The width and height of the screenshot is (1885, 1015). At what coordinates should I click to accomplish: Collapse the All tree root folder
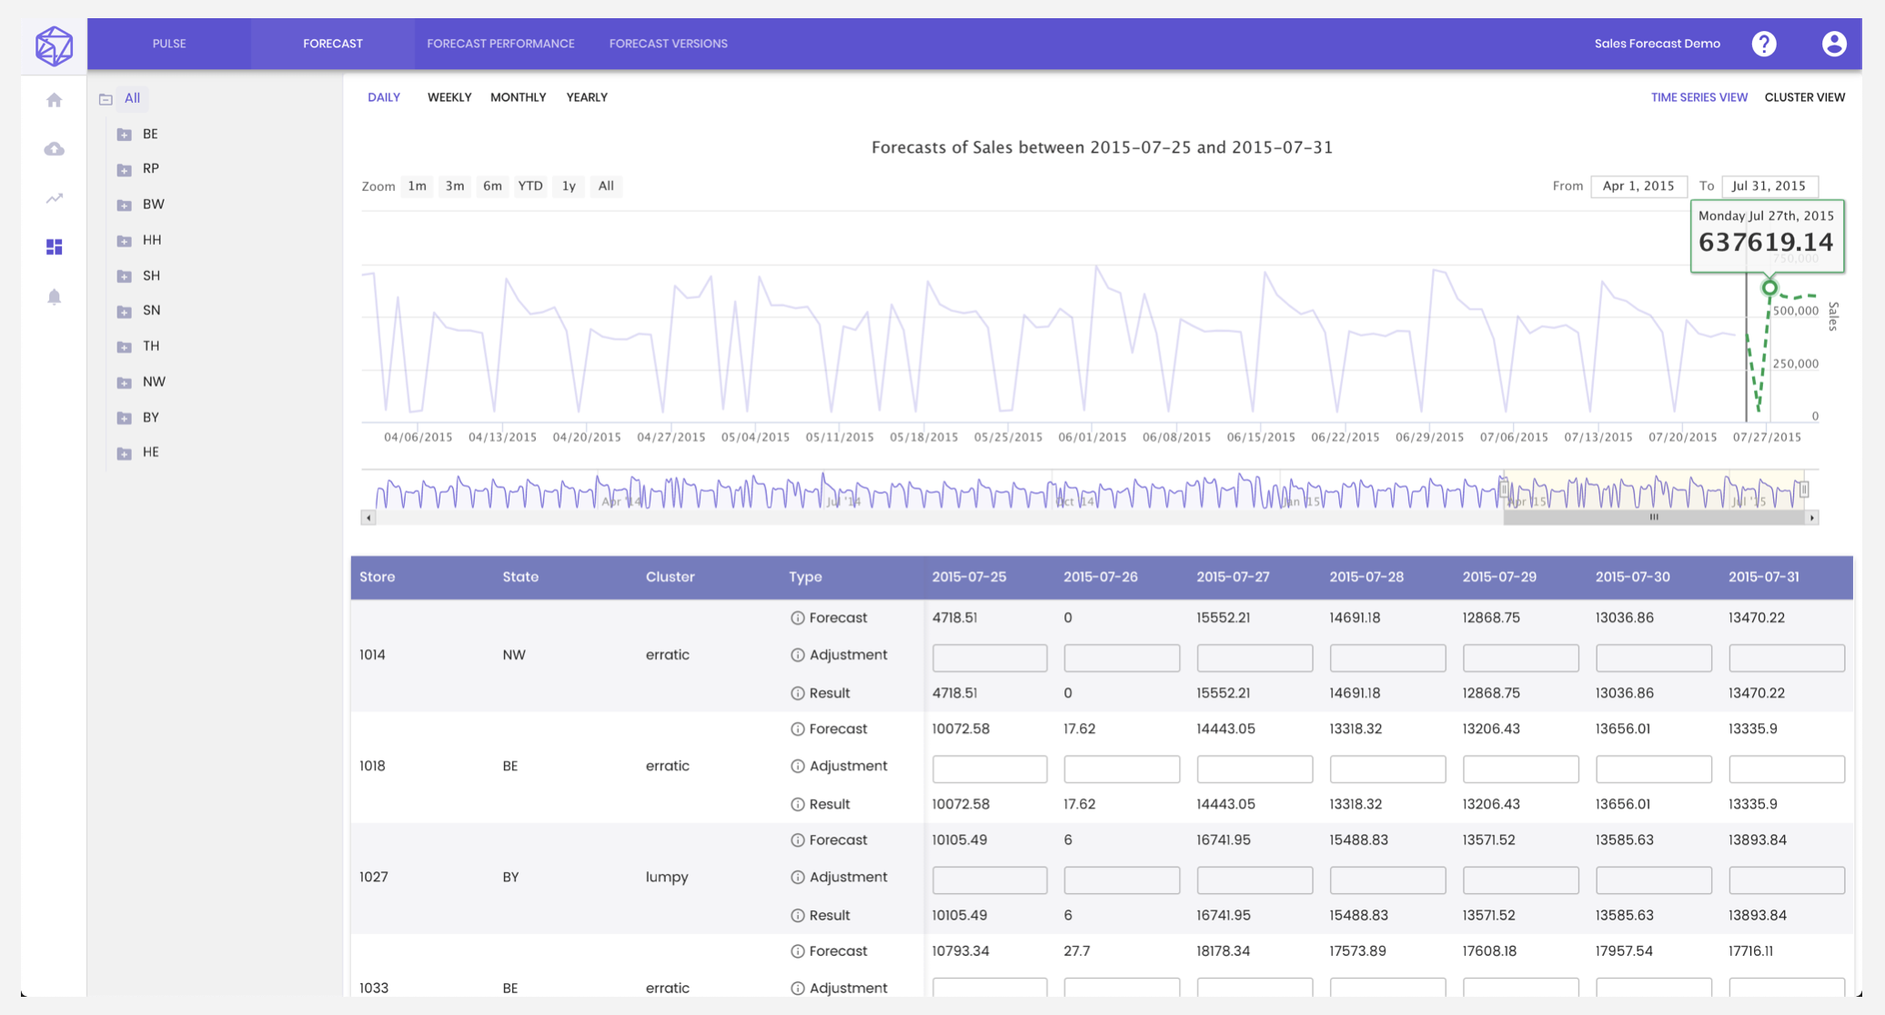(x=106, y=99)
